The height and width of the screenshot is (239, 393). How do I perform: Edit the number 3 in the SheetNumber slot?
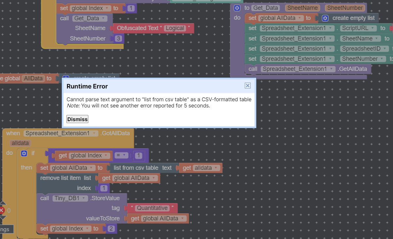click(x=118, y=39)
